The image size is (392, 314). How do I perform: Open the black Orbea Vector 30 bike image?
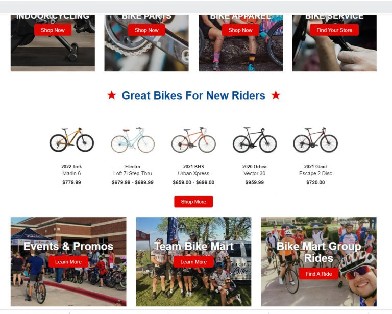[x=255, y=140]
